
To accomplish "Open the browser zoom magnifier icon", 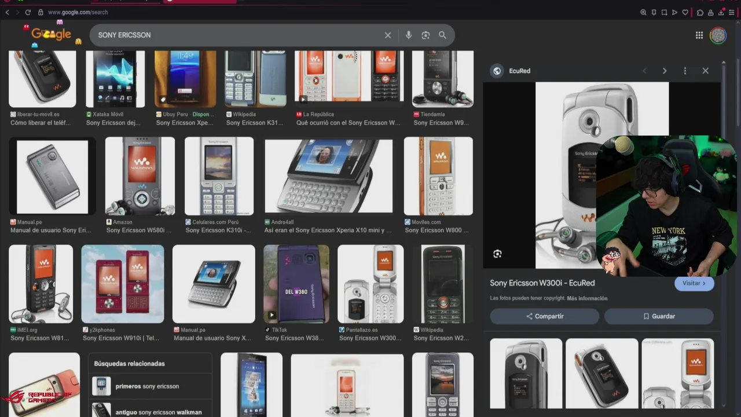I will (643, 12).
